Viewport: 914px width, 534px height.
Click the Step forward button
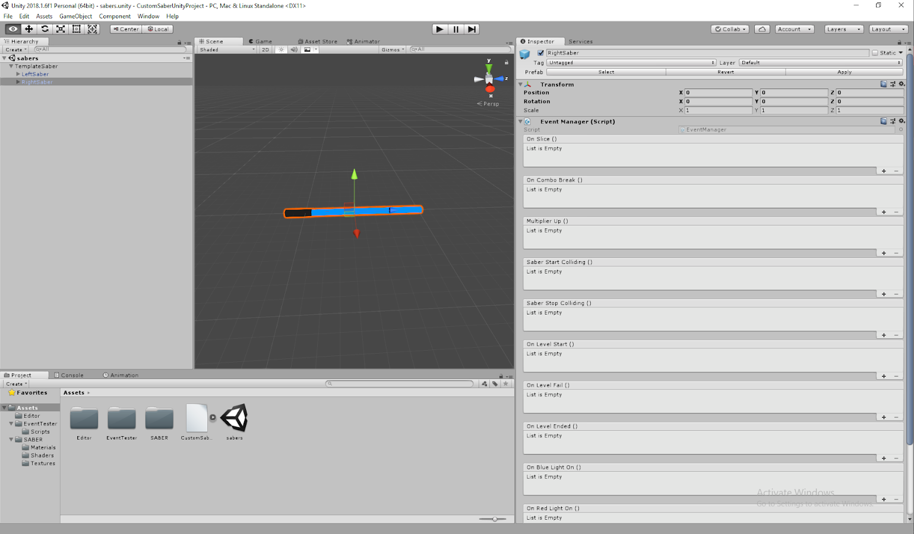(472, 29)
